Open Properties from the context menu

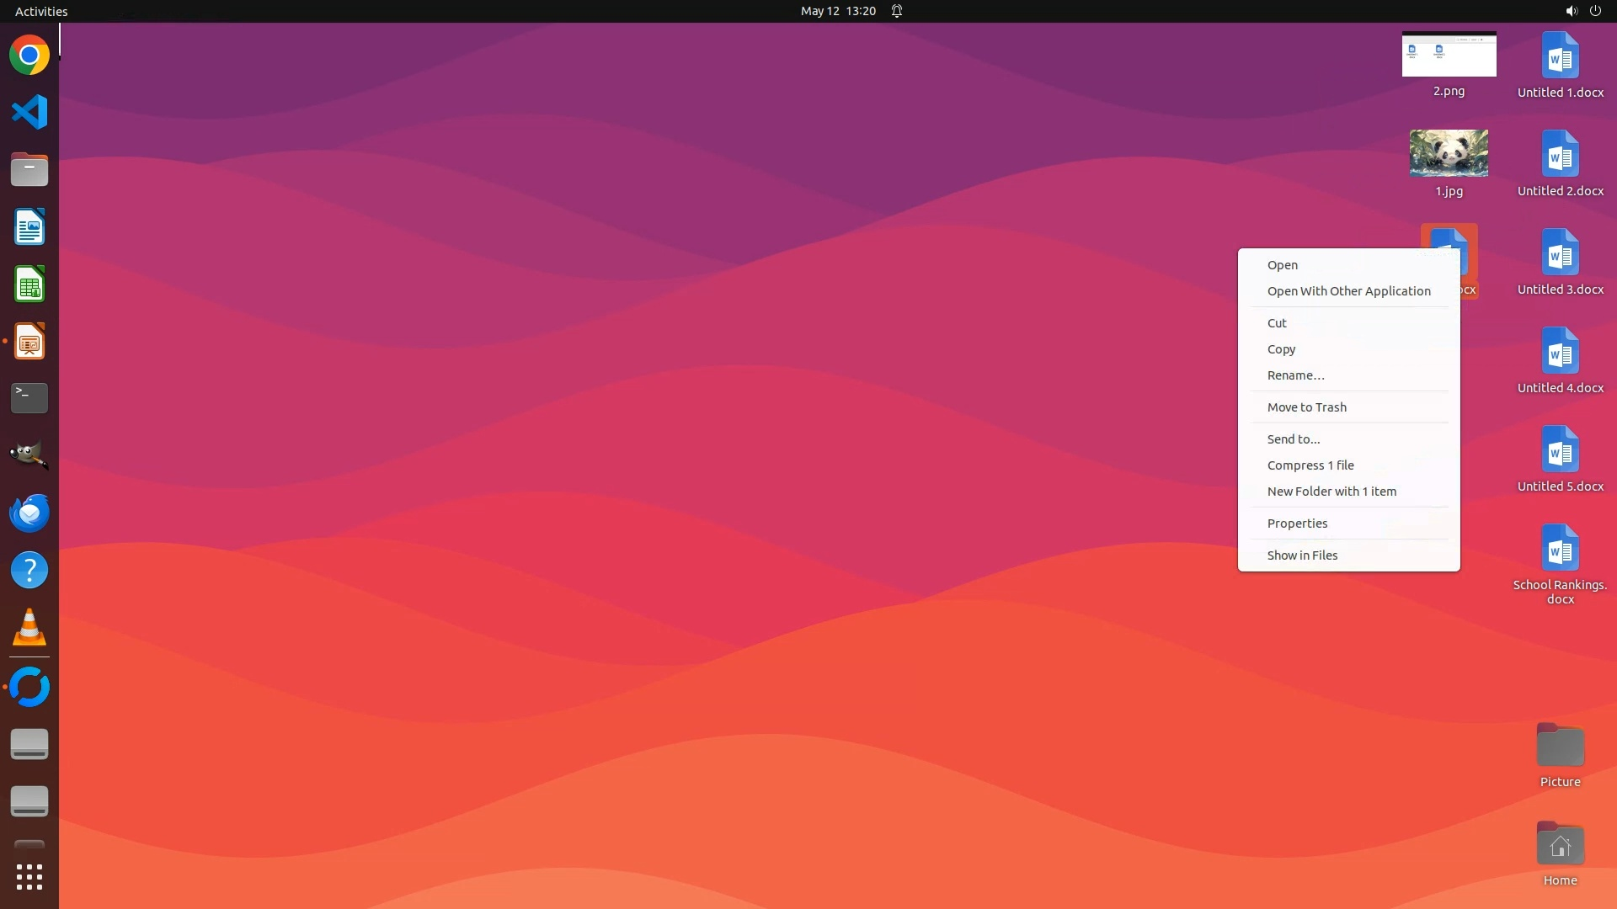(x=1297, y=524)
